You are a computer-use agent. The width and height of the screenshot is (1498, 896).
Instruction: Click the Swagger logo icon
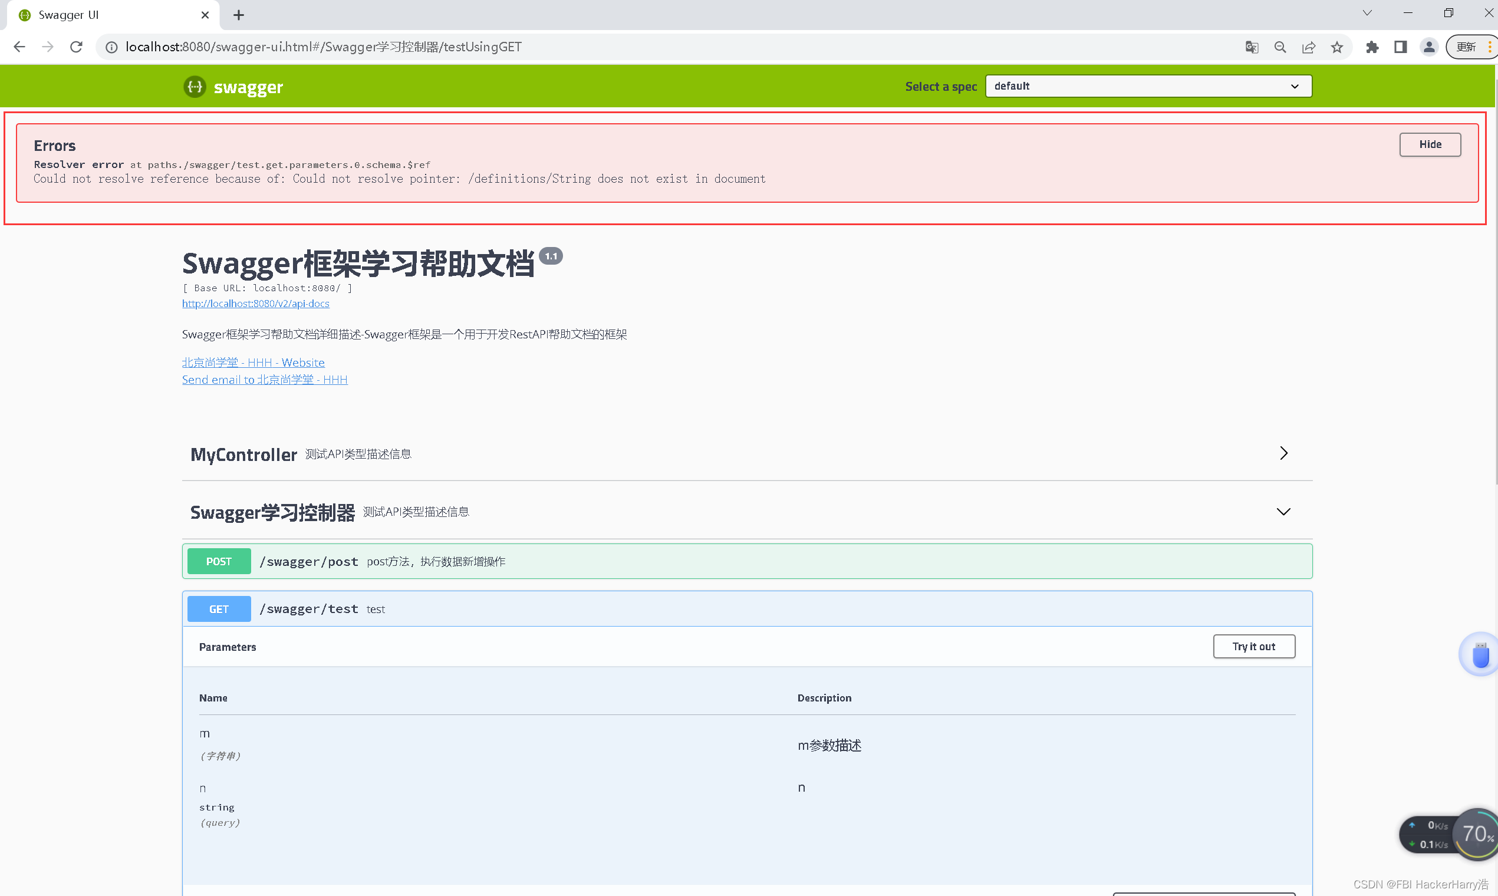click(x=195, y=86)
